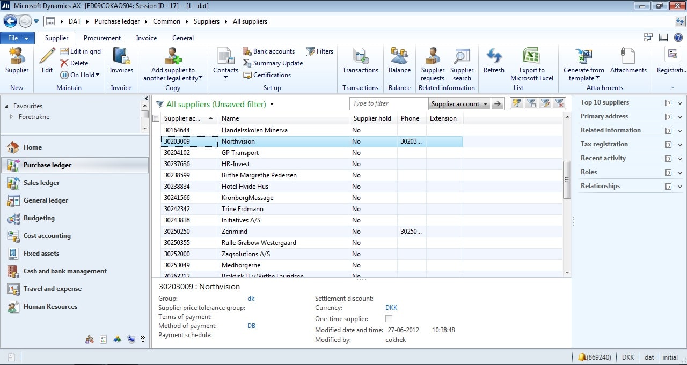
Task: Open the Budgeting module
Action: coord(75,218)
